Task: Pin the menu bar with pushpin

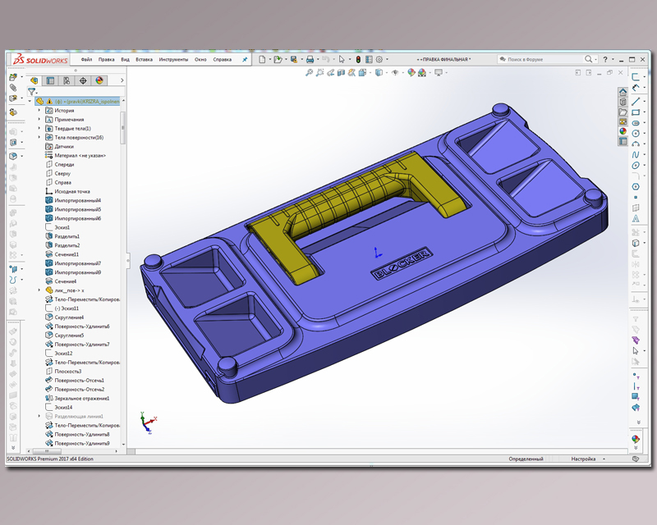Action: pos(245,59)
